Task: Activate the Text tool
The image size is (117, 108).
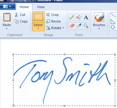Action: [x=86, y=17]
